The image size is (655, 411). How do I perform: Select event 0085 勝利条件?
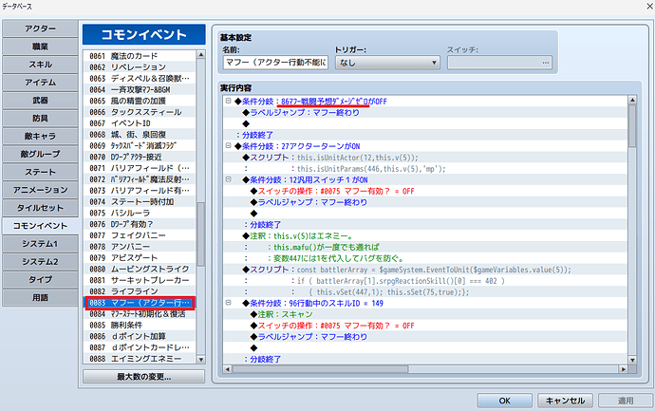tap(140, 325)
